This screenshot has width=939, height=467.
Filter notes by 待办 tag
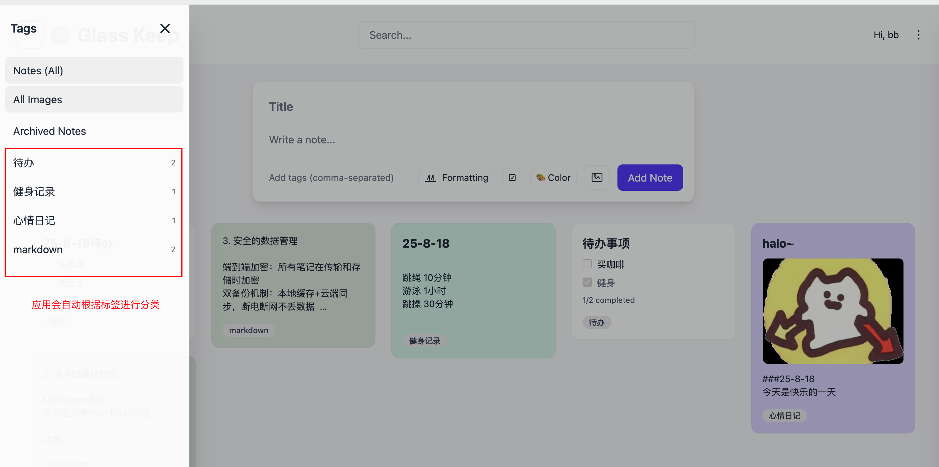(x=94, y=162)
